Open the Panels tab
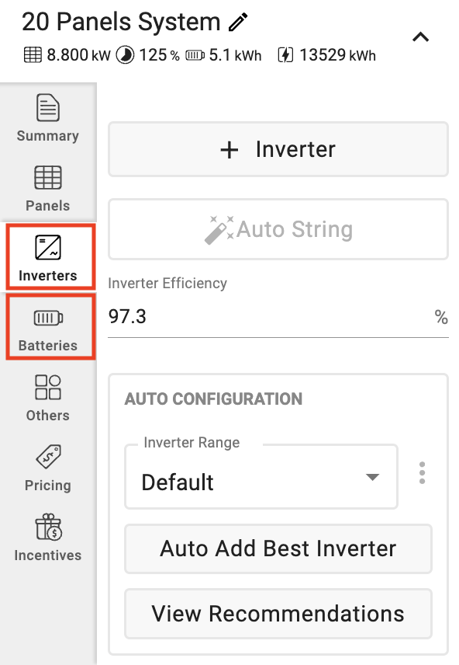Screen dimensions: 459x665 tap(48, 188)
